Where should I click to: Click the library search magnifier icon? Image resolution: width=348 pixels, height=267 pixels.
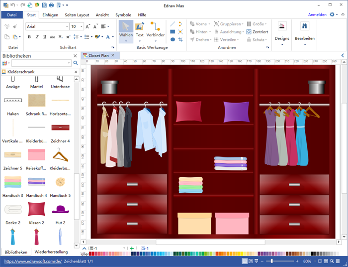pyautogui.click(x=76, y=63)
